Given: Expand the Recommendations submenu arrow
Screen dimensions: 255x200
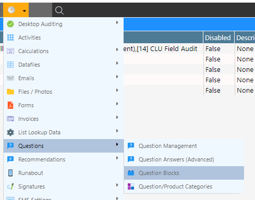Looking at the screenshot, I should [117, 158].
